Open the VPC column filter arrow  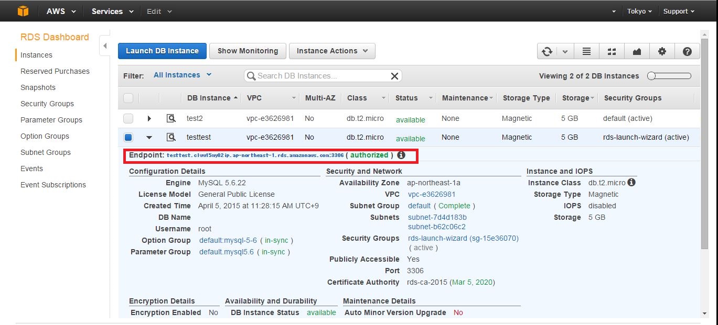coord(294,98)
